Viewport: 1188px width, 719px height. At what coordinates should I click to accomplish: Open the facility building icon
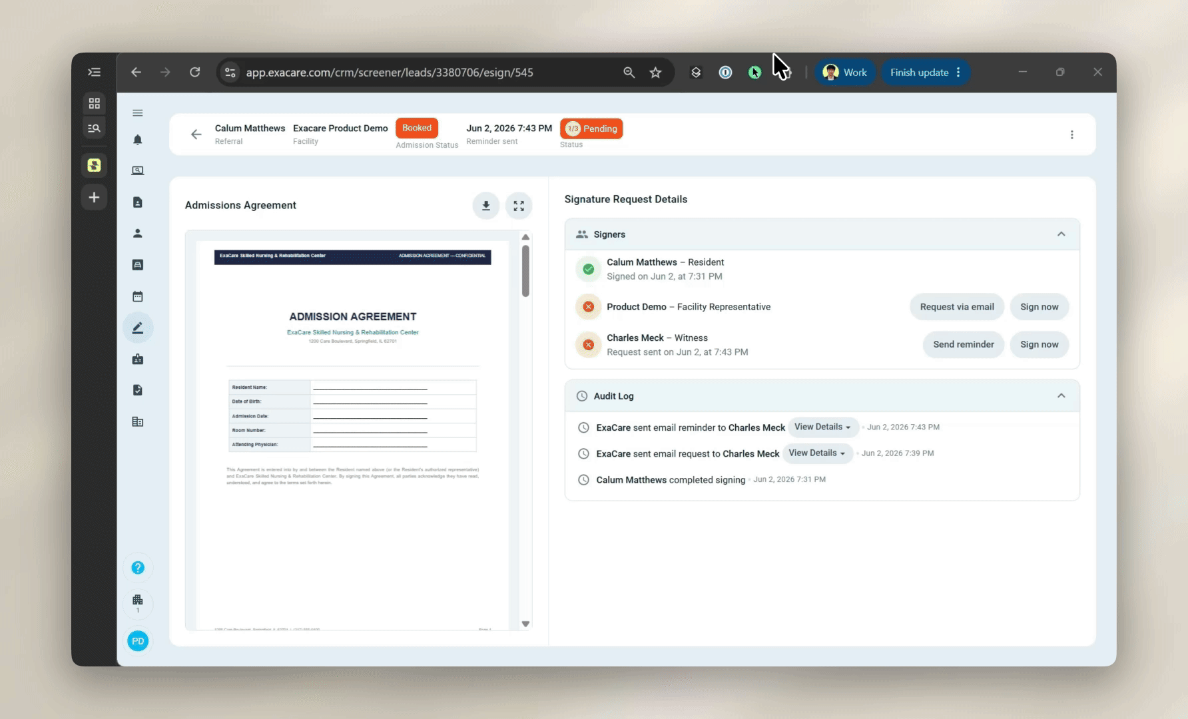pos(138,602)
